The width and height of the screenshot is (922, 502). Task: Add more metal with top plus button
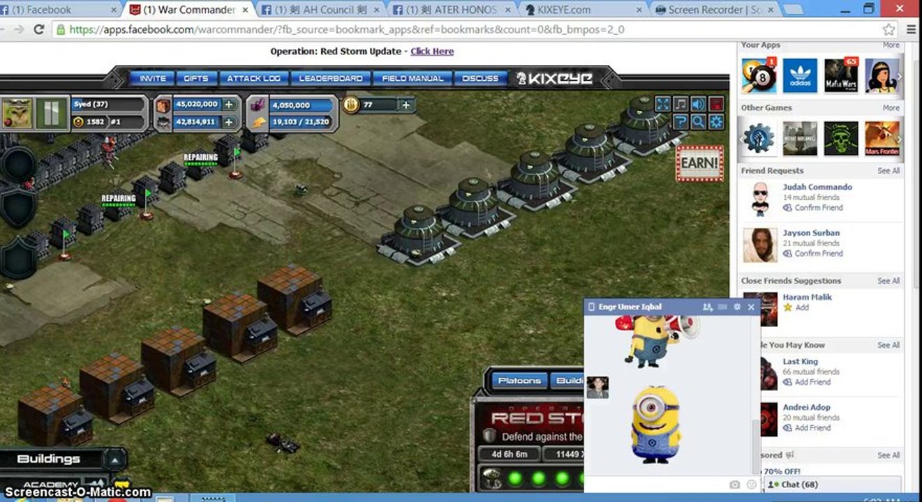click(228, 105)
